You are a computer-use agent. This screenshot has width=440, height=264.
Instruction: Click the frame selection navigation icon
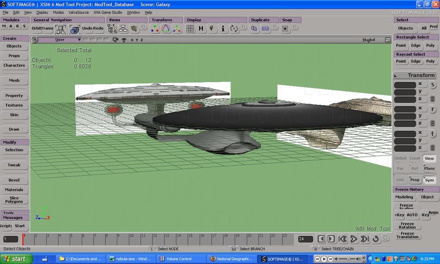(60, 29)
